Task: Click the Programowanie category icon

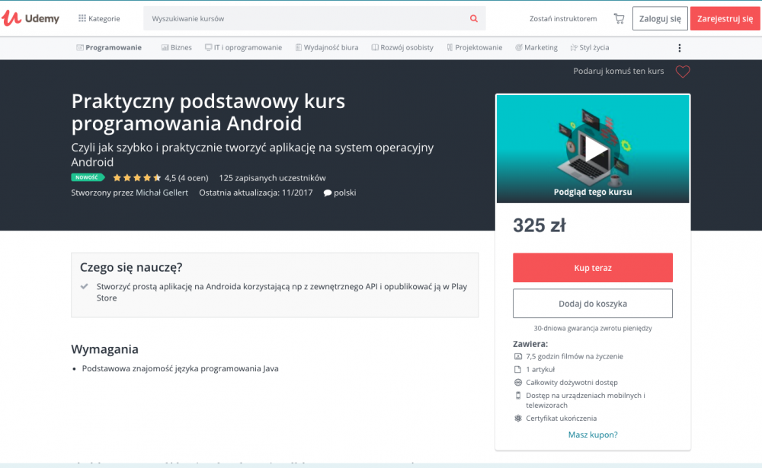Action: (x=80, y=48)
